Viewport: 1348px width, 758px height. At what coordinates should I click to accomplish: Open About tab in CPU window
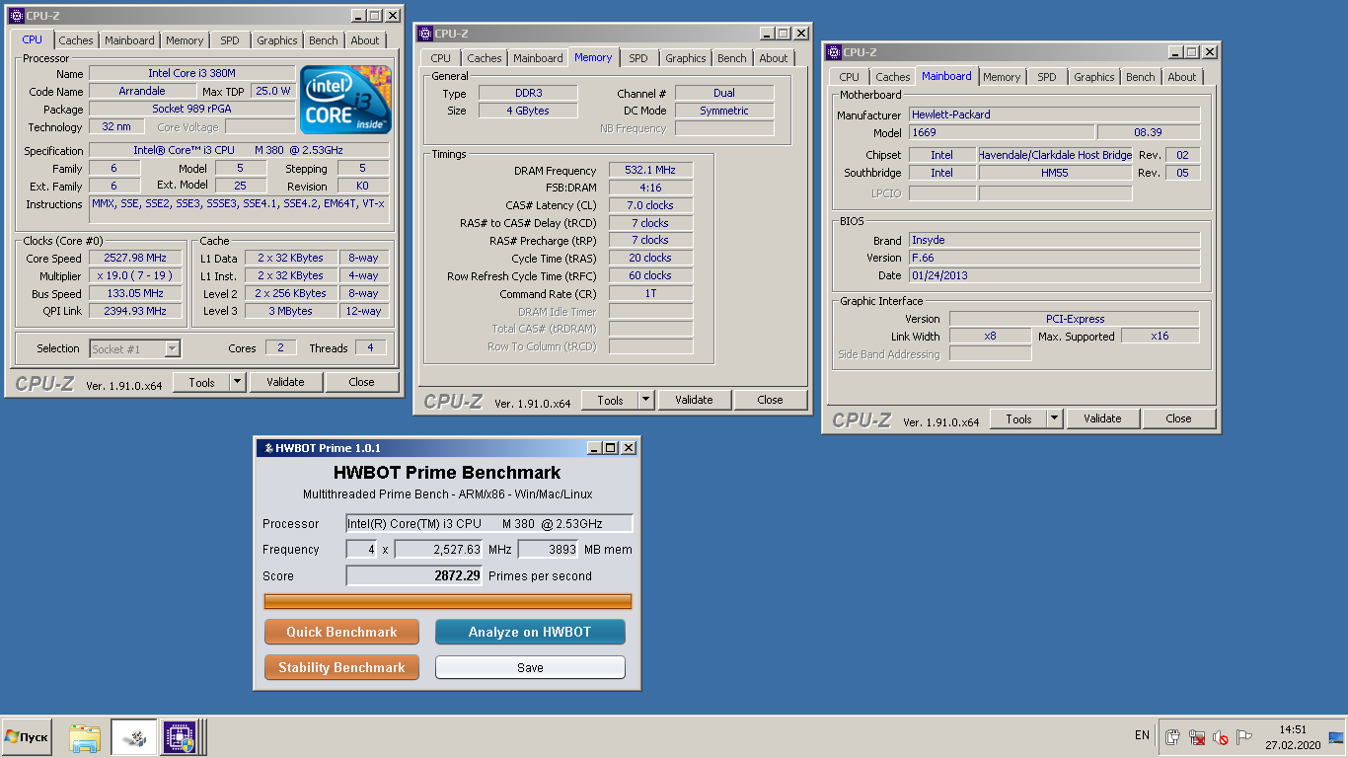(x=365, y=40)
